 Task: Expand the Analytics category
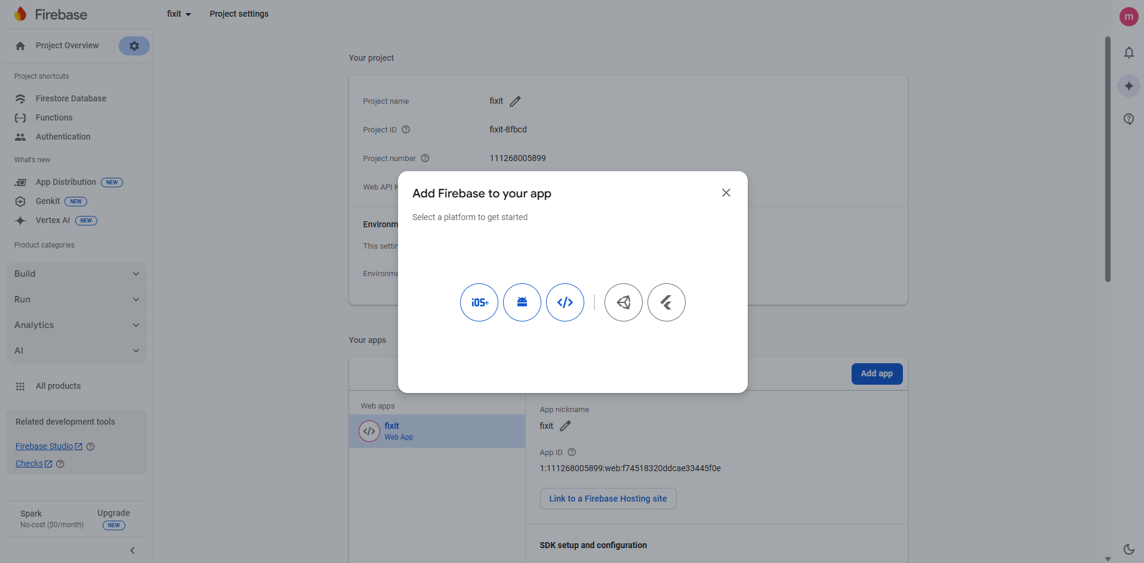coord(76,325)
